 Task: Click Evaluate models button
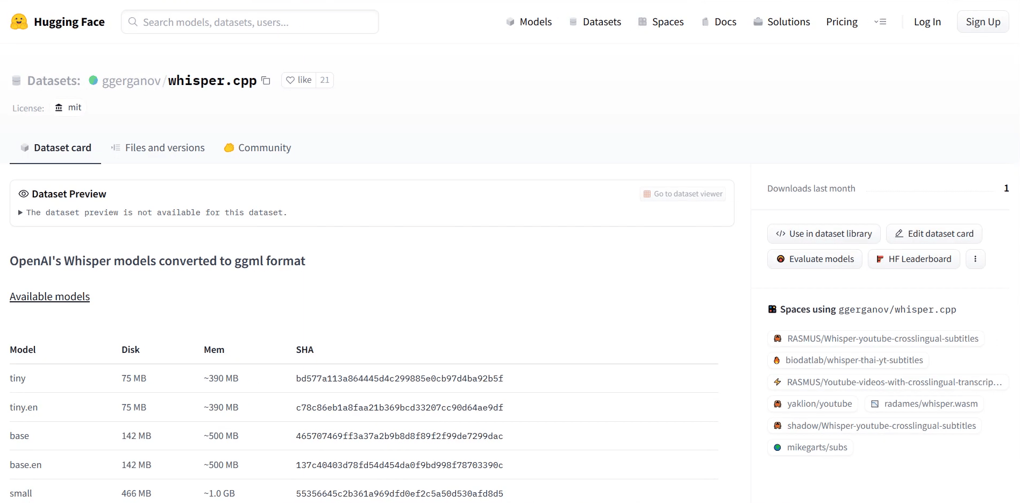[815, 259]
